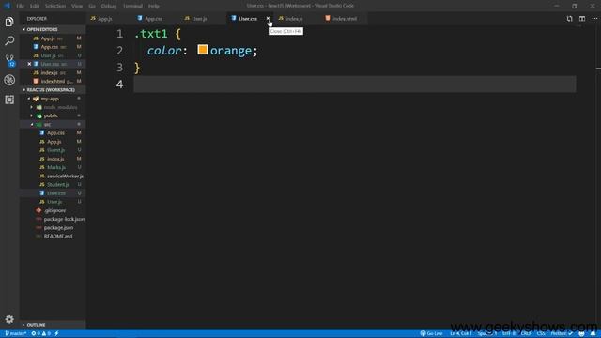601x338 pixels.
Task: Collapse the Open Editors section
Action: point(41,29)
